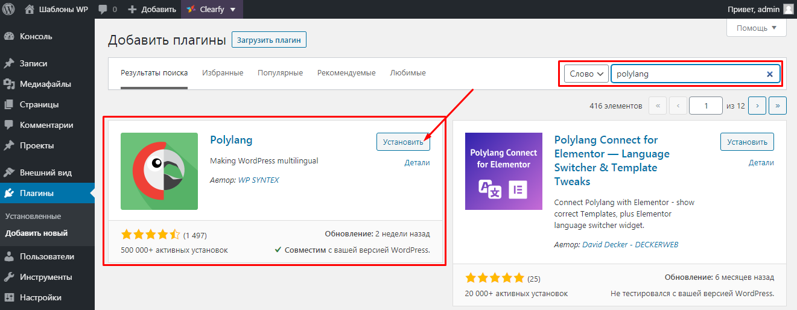Click the Загрузить плагин button

coord(269,40)
